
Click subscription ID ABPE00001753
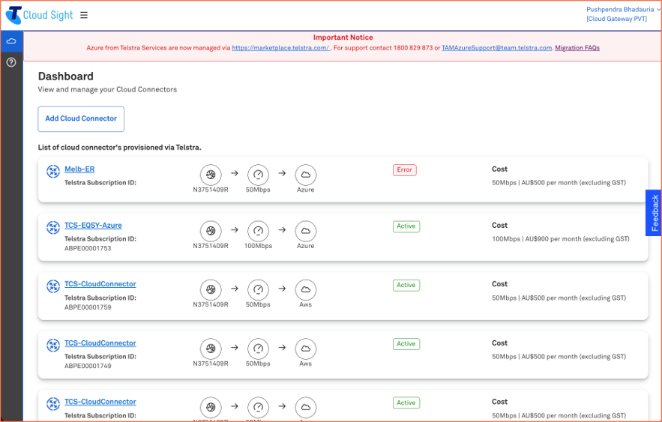(88, 249)
